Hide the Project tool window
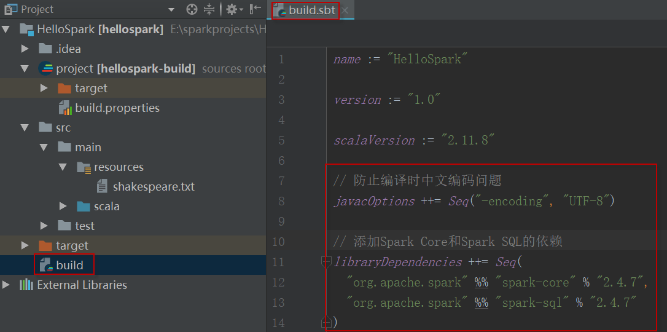Screen dimensions: 667x332 (x=255, y=9)
